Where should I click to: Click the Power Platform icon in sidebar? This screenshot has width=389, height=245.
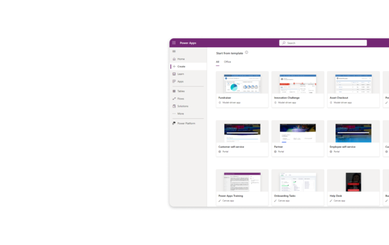[x=174, y=123]
